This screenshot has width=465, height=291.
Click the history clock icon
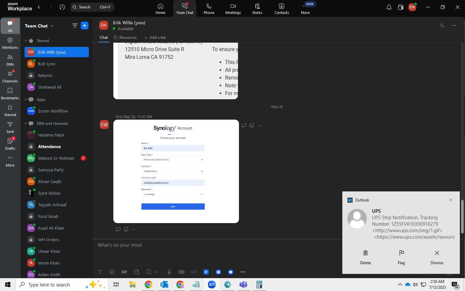point(62,7)
